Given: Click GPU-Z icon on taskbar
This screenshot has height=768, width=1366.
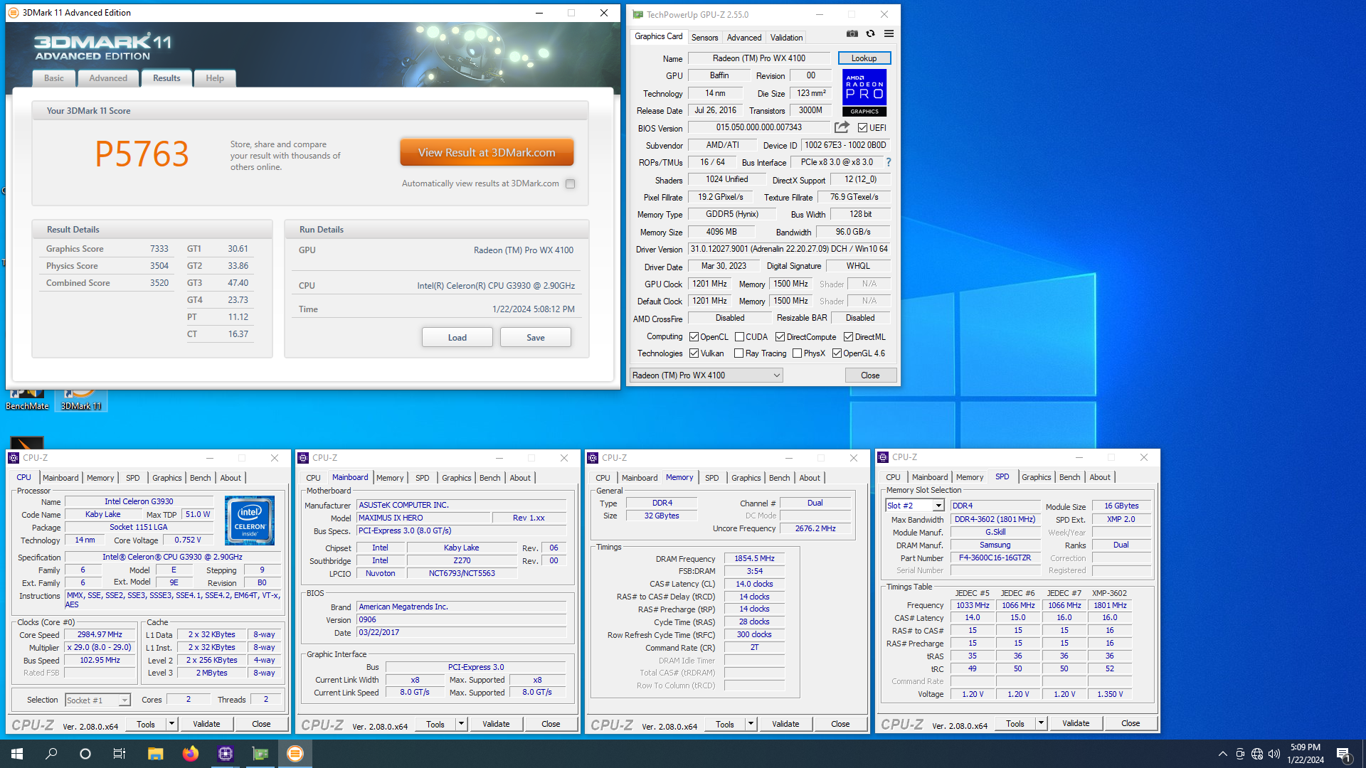Looking at the screenshot, I should tap(260, 754).
